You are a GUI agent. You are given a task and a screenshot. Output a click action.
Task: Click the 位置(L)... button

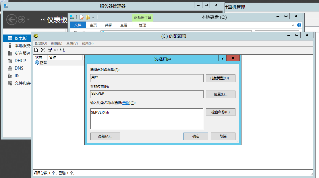(221, 94)
